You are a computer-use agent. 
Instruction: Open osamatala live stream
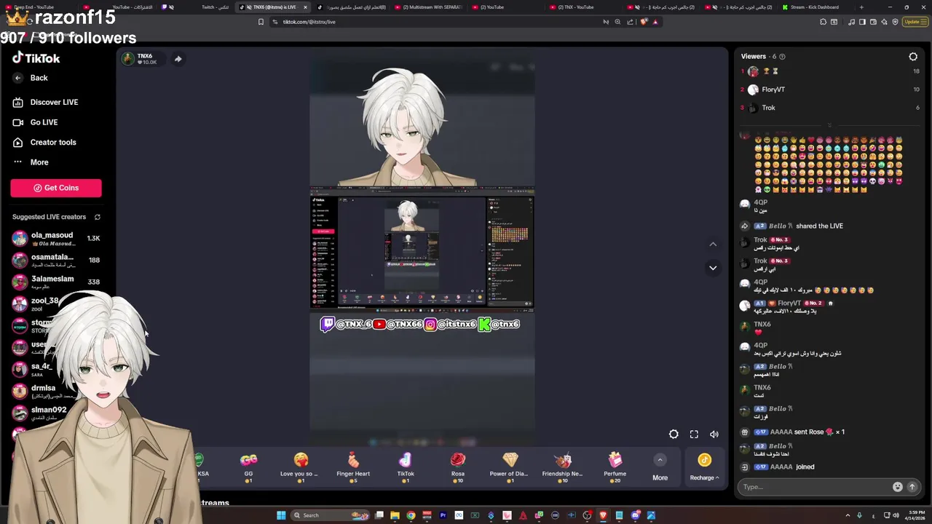click(56, 261)
